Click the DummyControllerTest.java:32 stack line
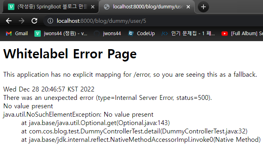The image size is (263, 145). 134,131
